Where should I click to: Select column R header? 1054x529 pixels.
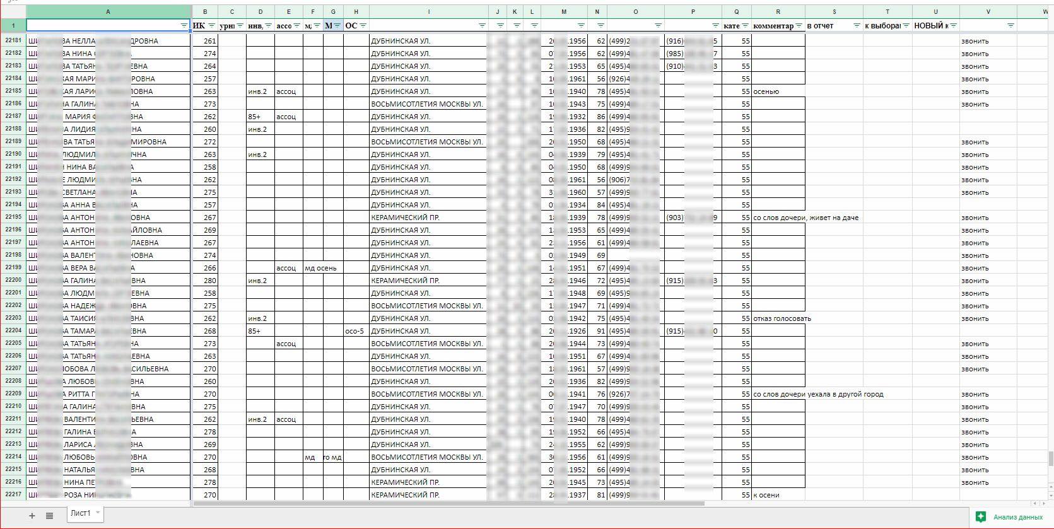click(x=778, y=12)
